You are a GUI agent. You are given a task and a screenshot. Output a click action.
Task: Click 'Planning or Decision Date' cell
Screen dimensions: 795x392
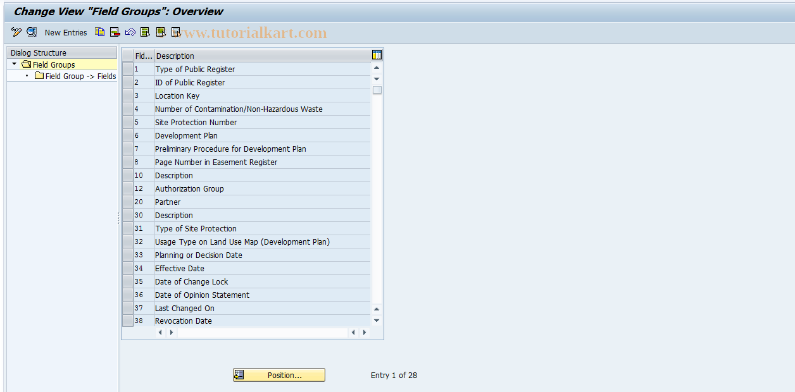pyautogui.click(x=263, y=255)
